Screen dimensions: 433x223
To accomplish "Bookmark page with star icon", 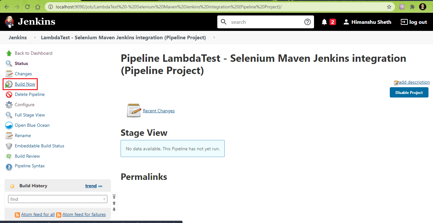I will 389,7.
